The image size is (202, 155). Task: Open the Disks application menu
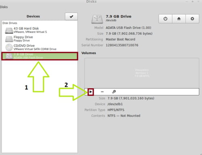click(x=4, y=7)
